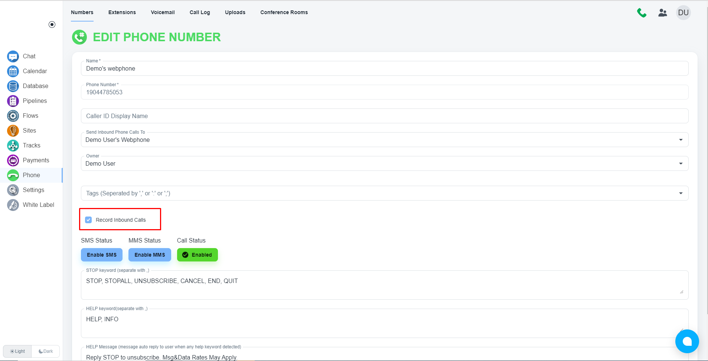Image resolution: width=708 pixels, height=361 pixels.
Task: Switch to Light theme
Action: (x=17, y=351)
